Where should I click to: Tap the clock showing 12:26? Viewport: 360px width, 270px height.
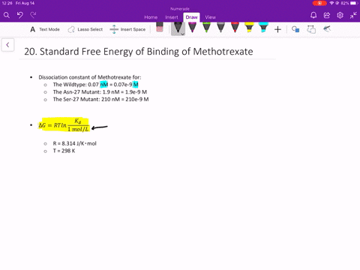[x=7, y=3]
